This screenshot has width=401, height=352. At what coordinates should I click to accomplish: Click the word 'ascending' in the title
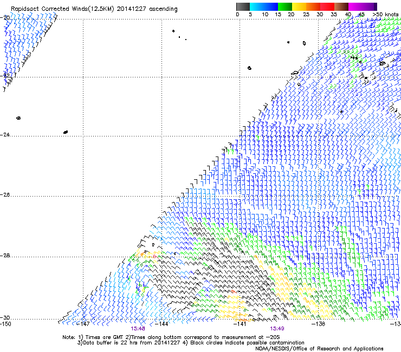point(163,9)
